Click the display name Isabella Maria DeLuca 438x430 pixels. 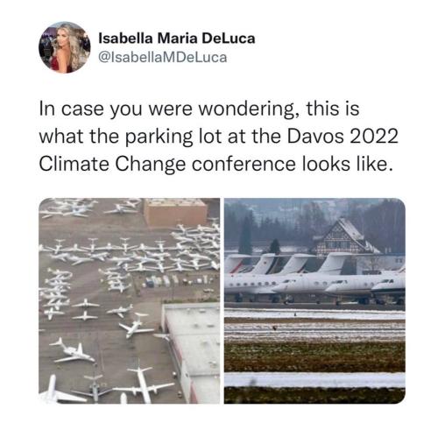pyautogui.click(x=177, y=39)
